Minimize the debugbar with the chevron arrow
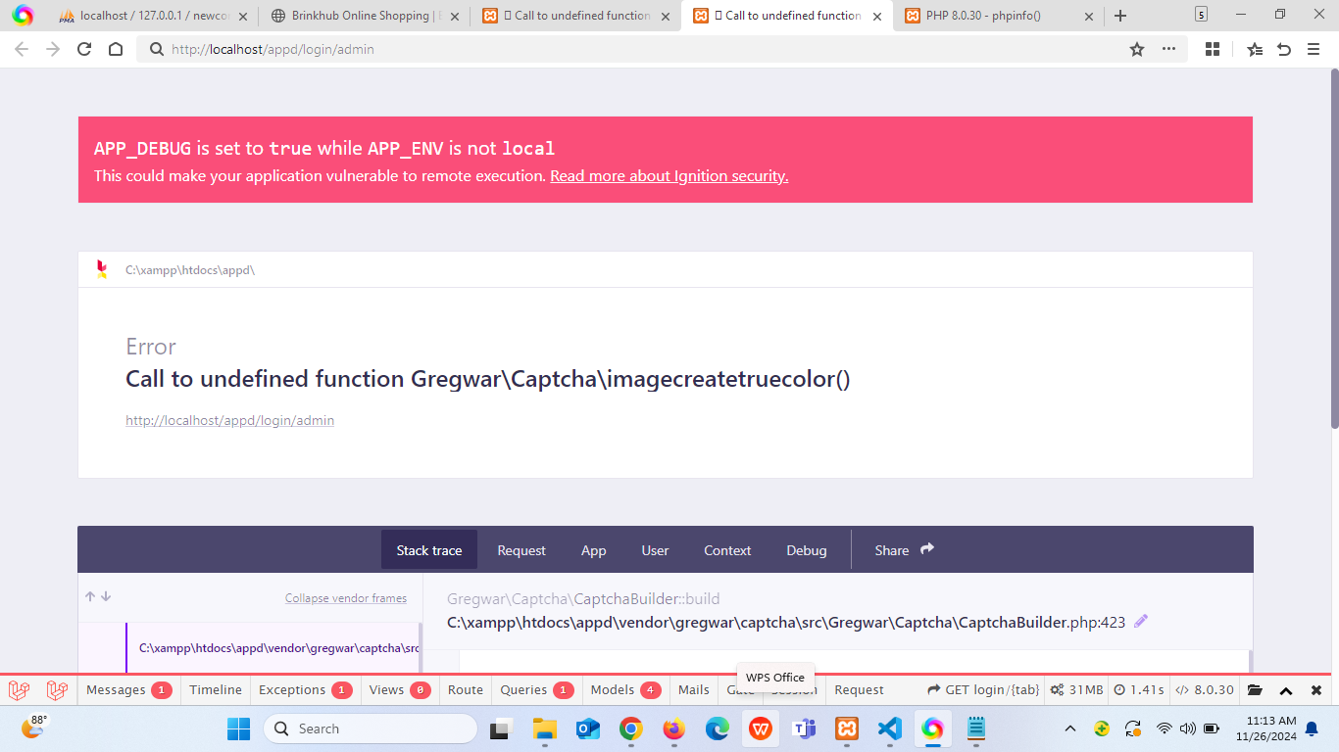 (1286, 689)
